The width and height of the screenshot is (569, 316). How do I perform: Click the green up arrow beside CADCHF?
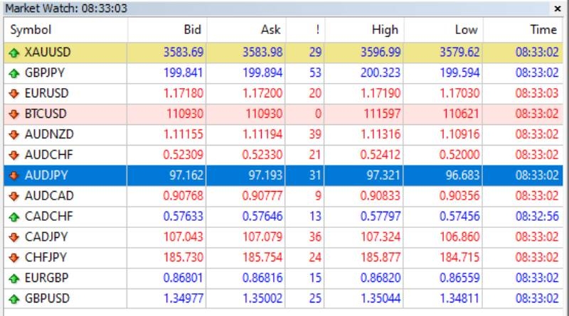[14, 216]
